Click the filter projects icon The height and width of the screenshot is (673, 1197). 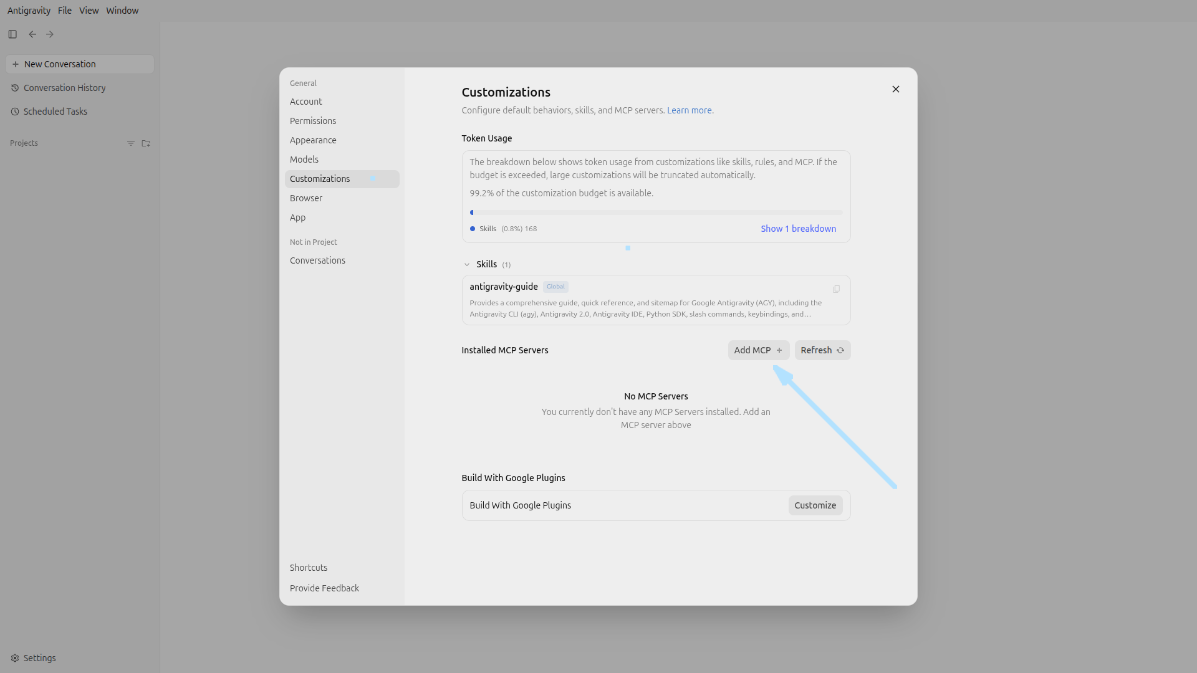131,143
